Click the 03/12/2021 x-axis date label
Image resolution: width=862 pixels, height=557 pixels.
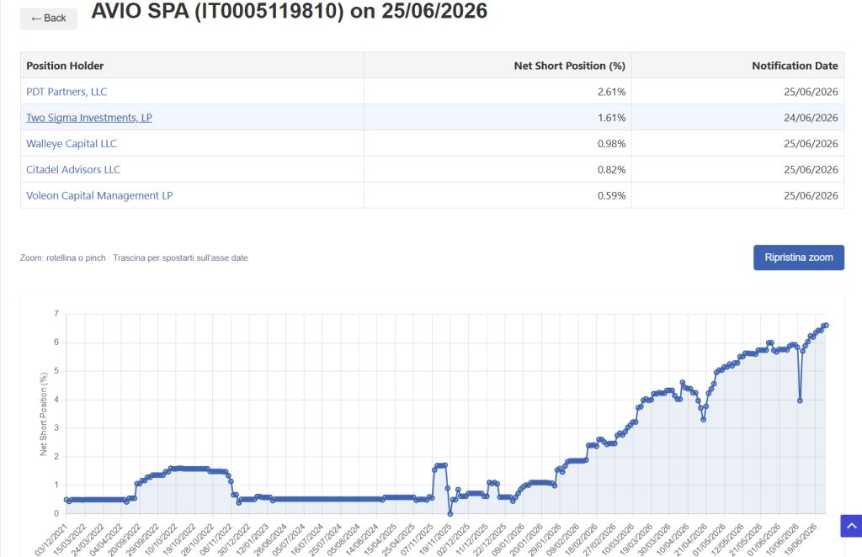tap(51, 539)
